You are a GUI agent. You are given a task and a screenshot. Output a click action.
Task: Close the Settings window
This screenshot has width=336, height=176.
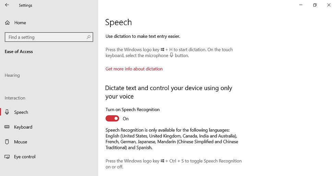329,5
